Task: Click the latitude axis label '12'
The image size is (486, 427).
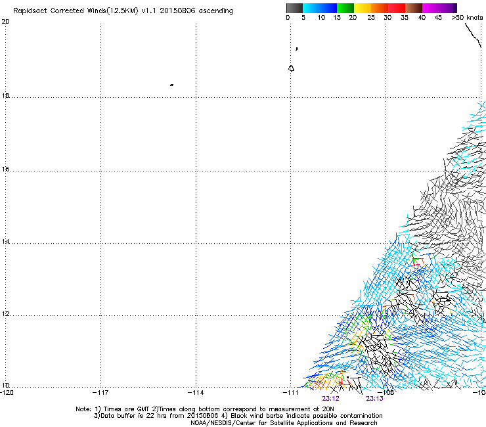Action: pos(5,313)
